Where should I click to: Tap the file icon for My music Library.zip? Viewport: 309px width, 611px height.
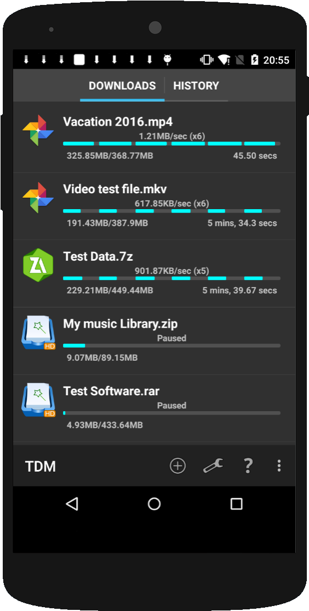tap(38, 332)
